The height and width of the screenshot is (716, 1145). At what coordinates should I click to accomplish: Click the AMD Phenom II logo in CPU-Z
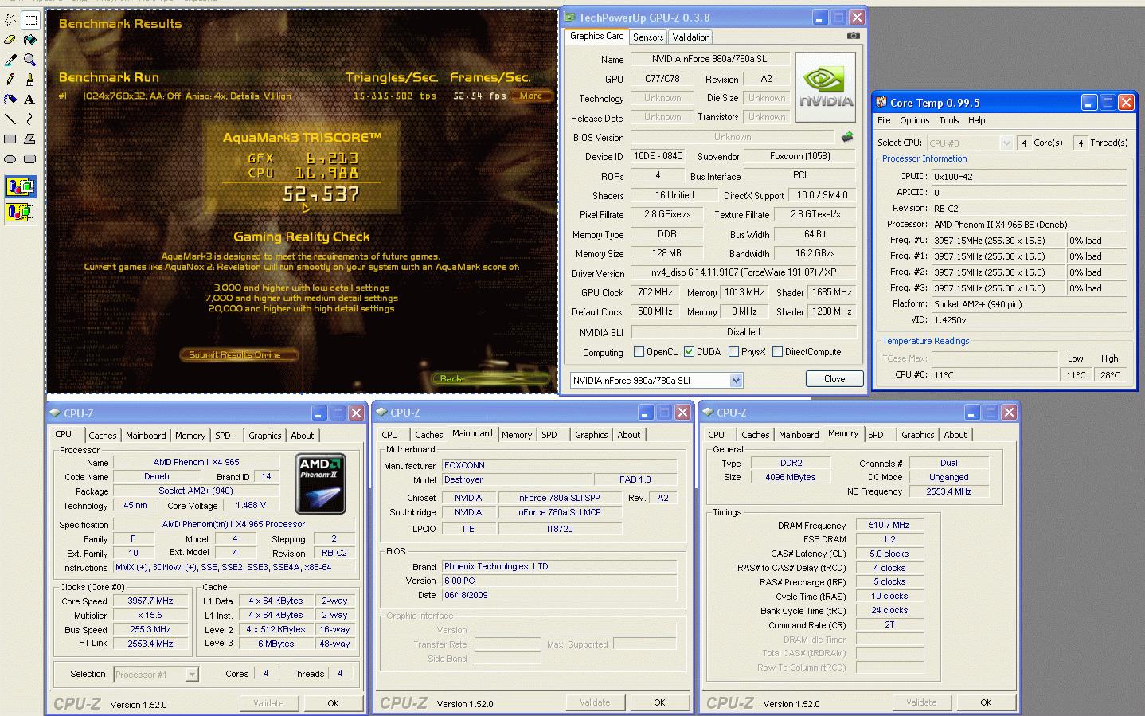coord(320,483)
